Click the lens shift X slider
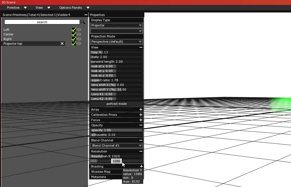The width and height of the screenshot is (291, 187). tap(116, 85)
